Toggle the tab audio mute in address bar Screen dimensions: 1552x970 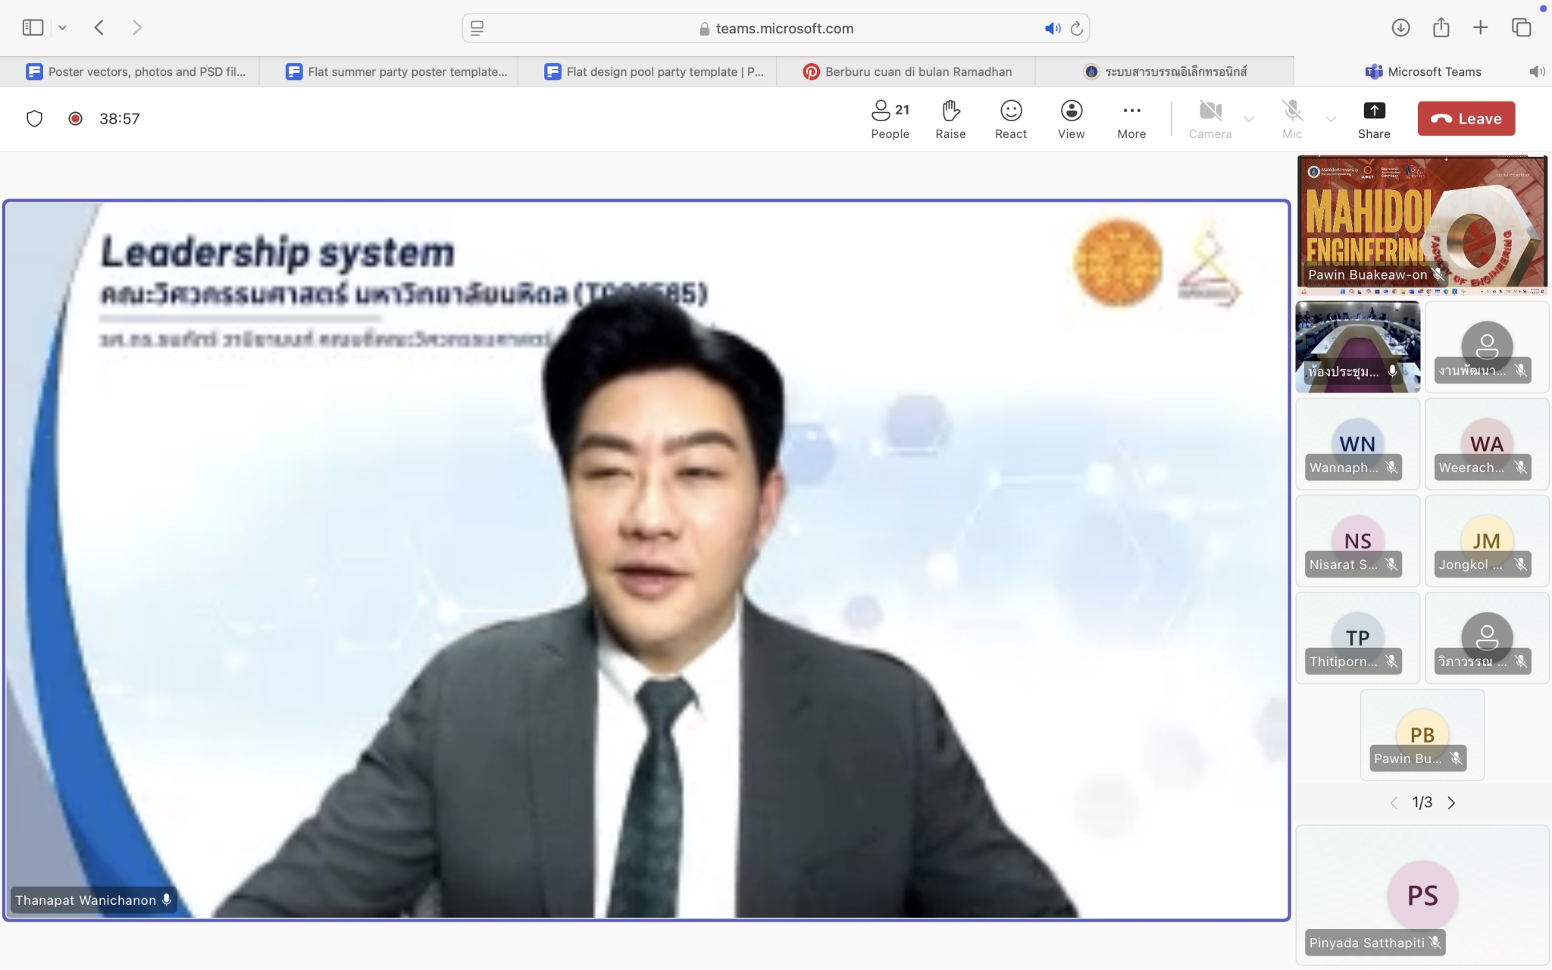click(1053, 29)
